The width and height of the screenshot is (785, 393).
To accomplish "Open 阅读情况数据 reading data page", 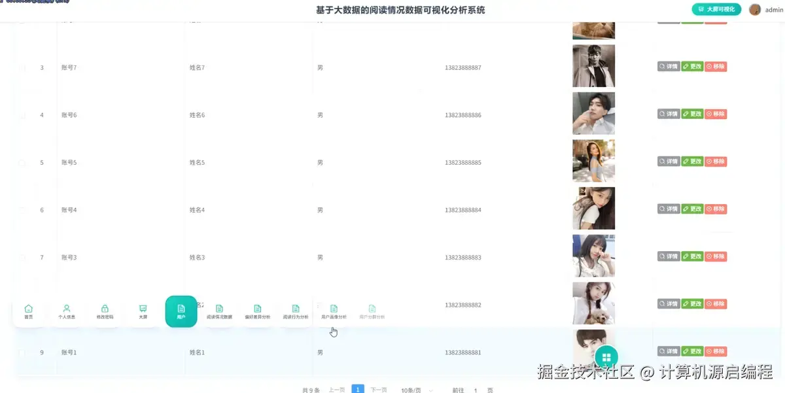I will 219,311.
